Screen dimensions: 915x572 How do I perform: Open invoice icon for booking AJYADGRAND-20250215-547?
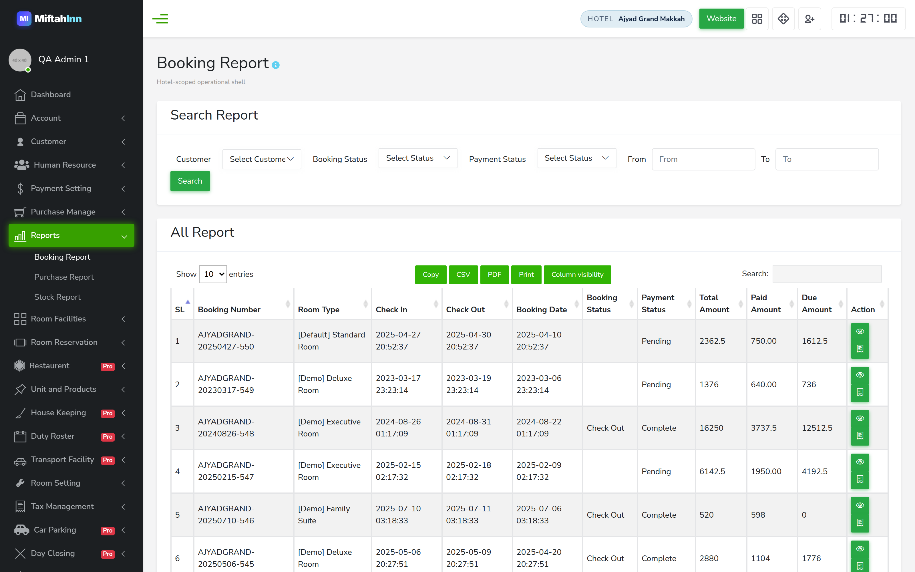click(860, 479)
